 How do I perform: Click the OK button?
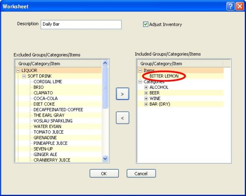pos(104,173)
